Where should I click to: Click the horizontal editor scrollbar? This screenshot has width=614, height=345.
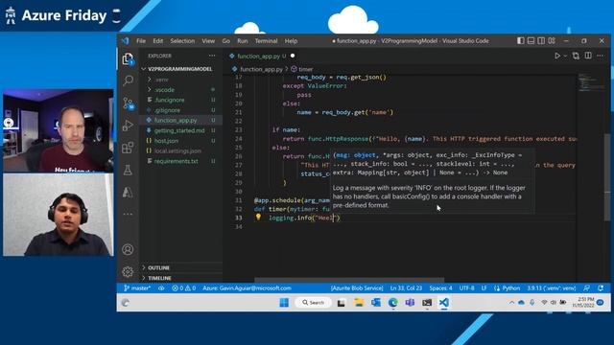(349, 280)
